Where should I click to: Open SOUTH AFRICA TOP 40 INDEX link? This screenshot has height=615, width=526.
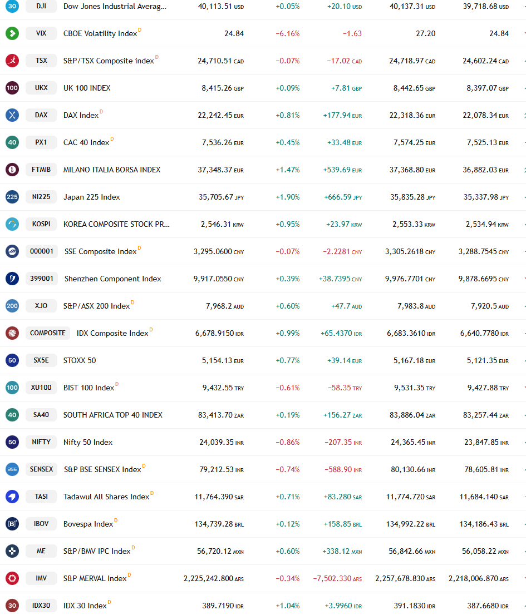112,415
